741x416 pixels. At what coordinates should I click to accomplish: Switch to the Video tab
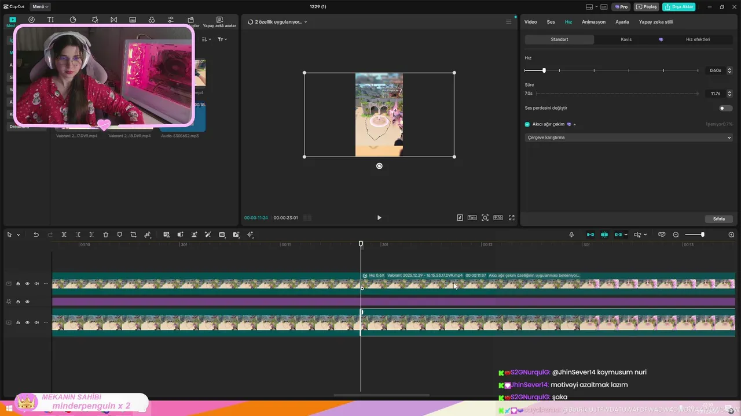[530, 22]
